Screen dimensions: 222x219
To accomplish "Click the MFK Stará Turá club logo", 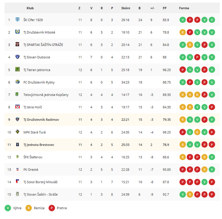I will click(x=17, y=132).
